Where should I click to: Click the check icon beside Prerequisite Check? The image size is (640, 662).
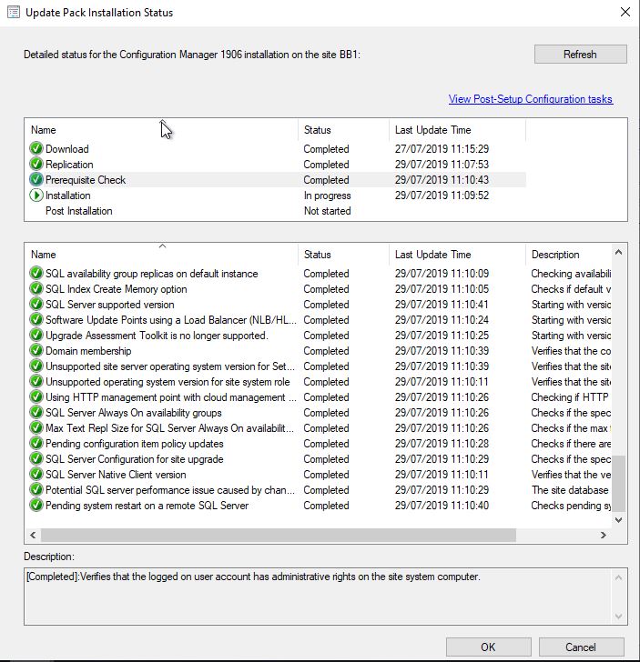coord(36,180)
